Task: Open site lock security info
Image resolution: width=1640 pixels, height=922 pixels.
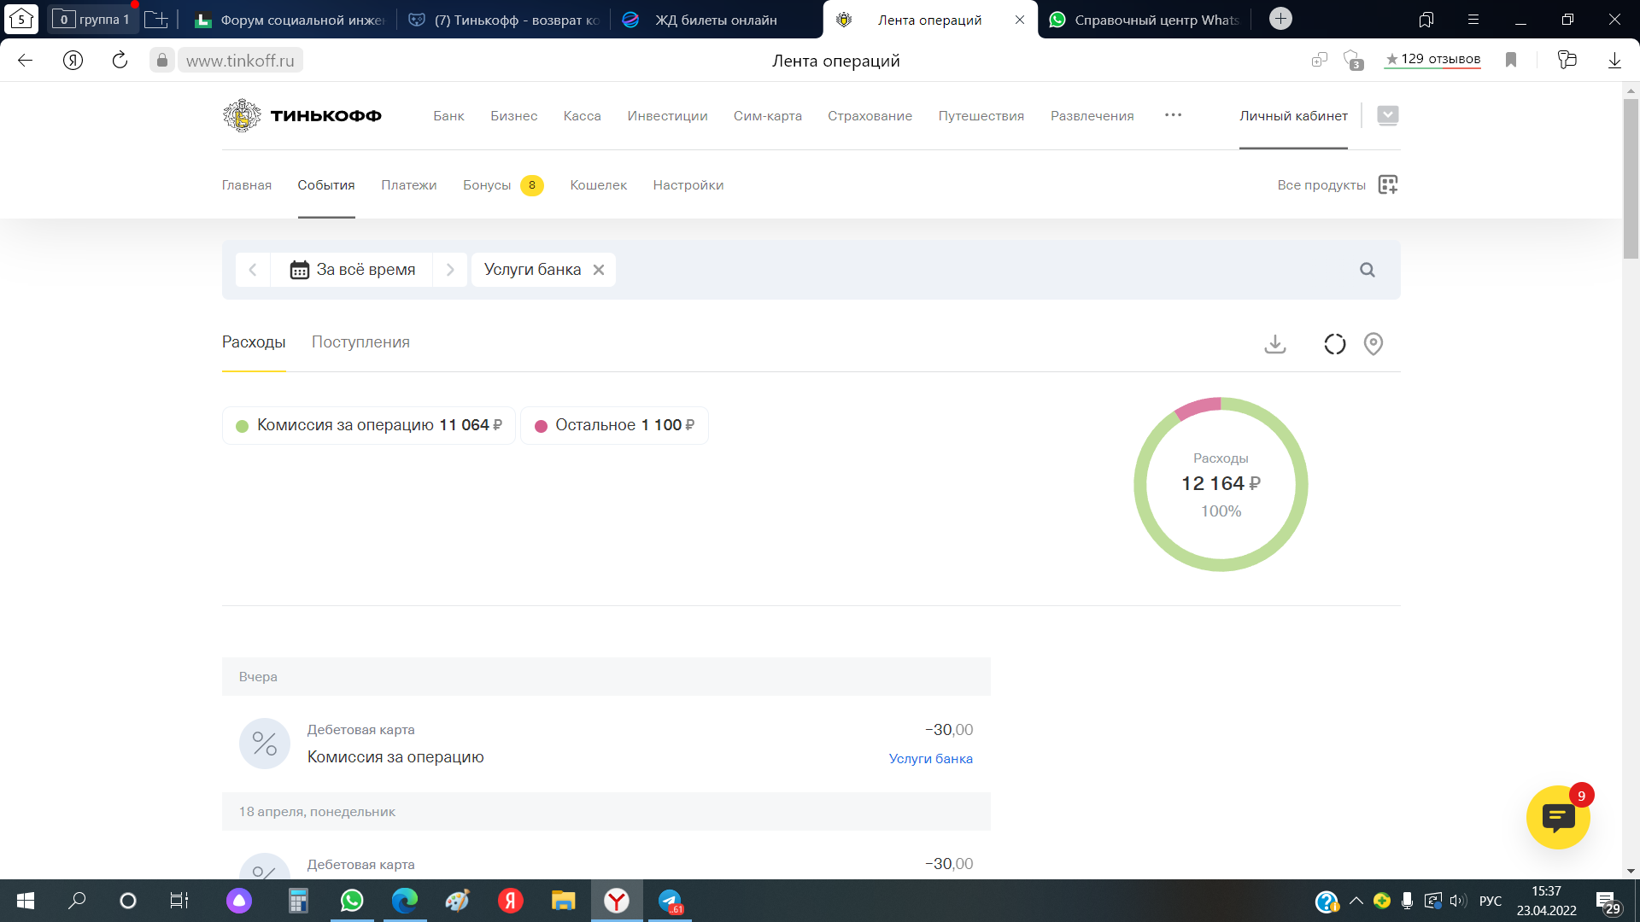Action: 161,60
